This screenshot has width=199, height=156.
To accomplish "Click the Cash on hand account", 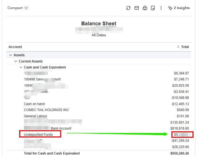I will (34, 104).
